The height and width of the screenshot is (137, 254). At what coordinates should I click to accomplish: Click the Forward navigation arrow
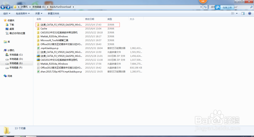8,7
